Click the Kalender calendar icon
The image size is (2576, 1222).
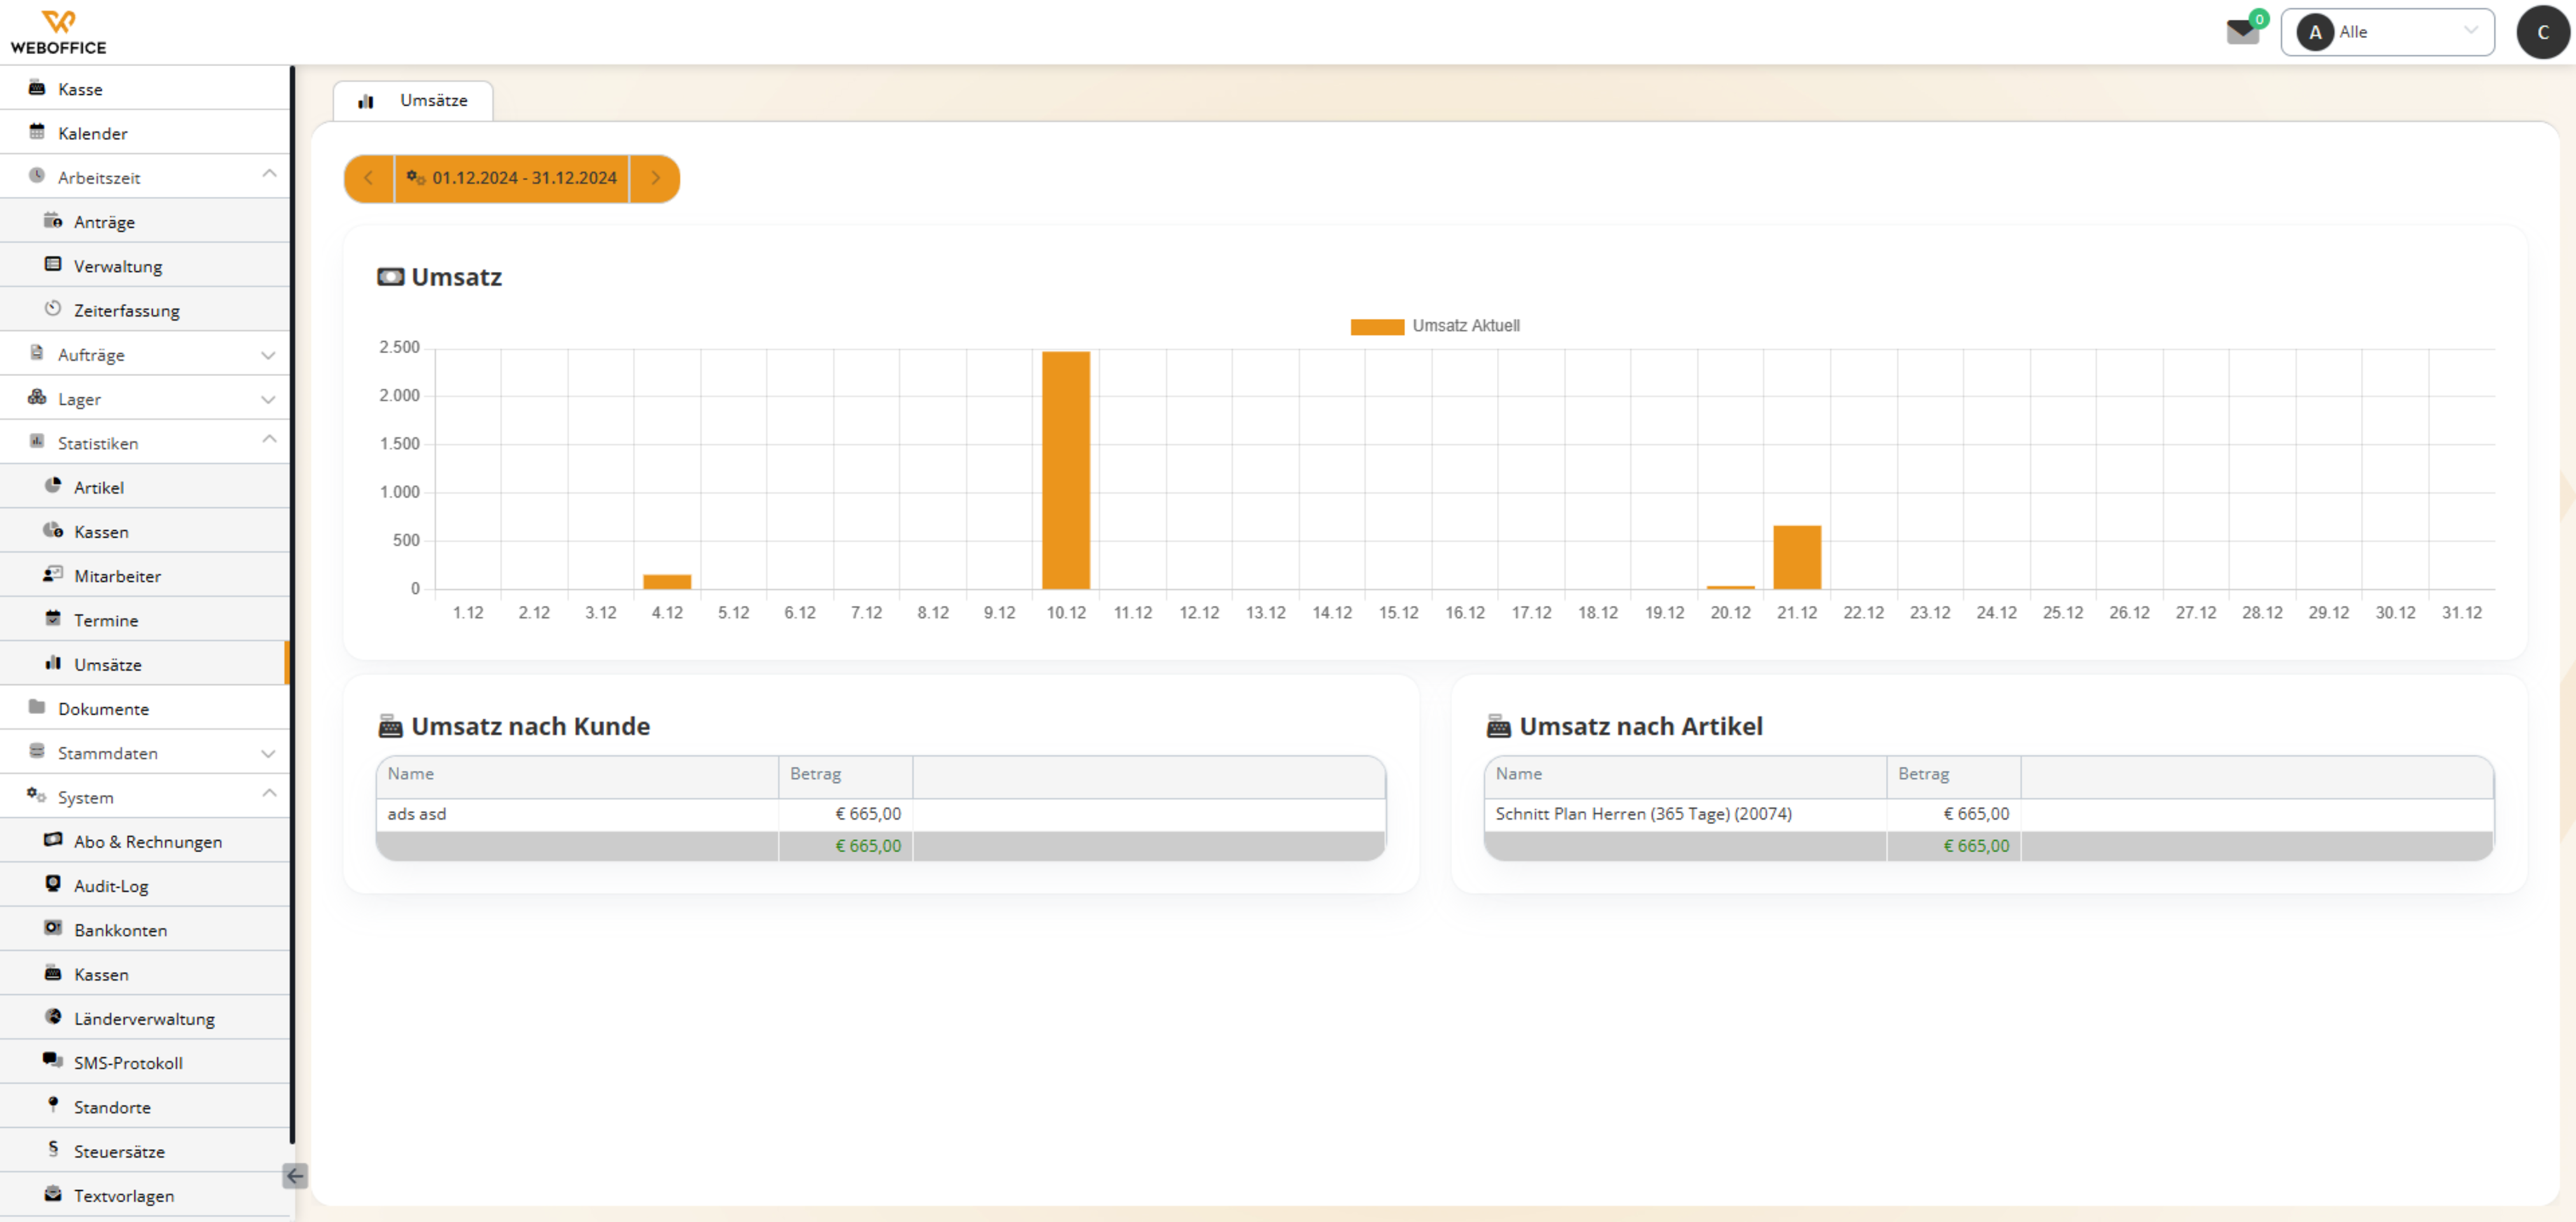pyautogui.click(x=37, y=132)
